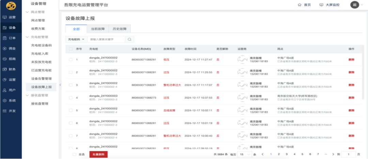This screenshot has height=159, width=368.
Task: Click the operator avatar in row 4
Action: pyautogui.click(x=243, y=98)
